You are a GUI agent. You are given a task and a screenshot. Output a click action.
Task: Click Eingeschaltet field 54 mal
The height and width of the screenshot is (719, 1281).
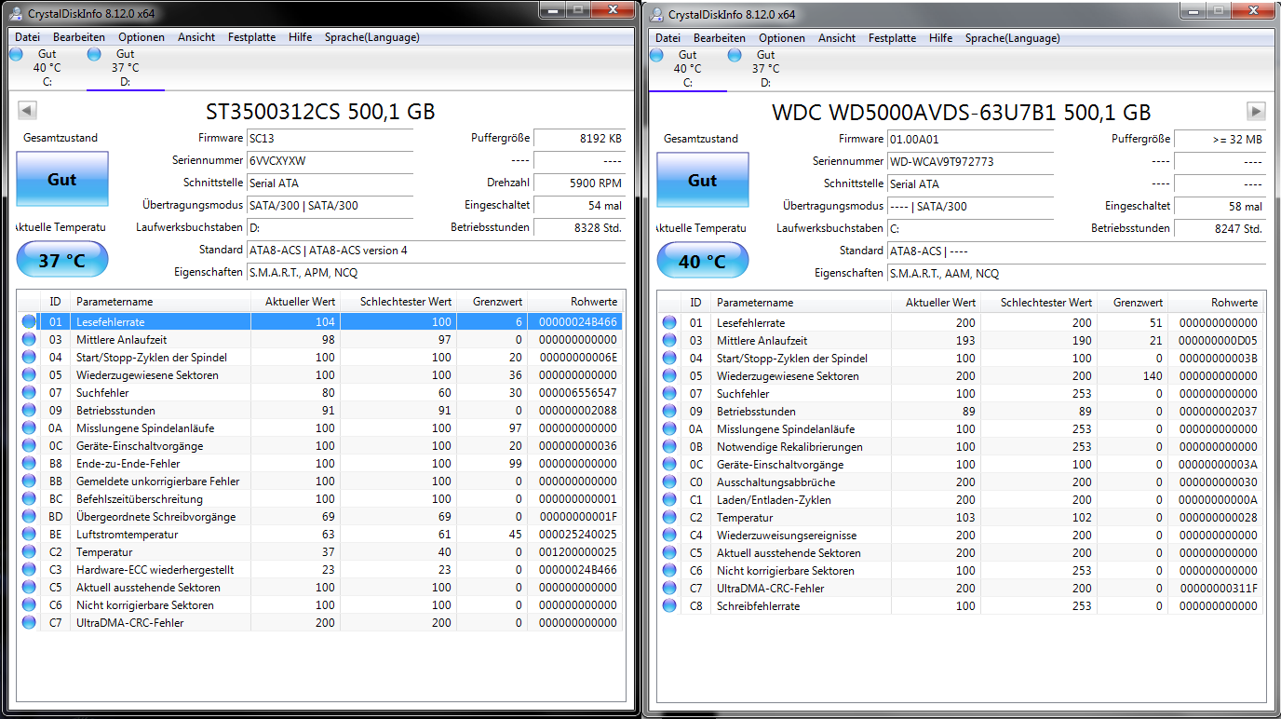click(x=579, y=205)
